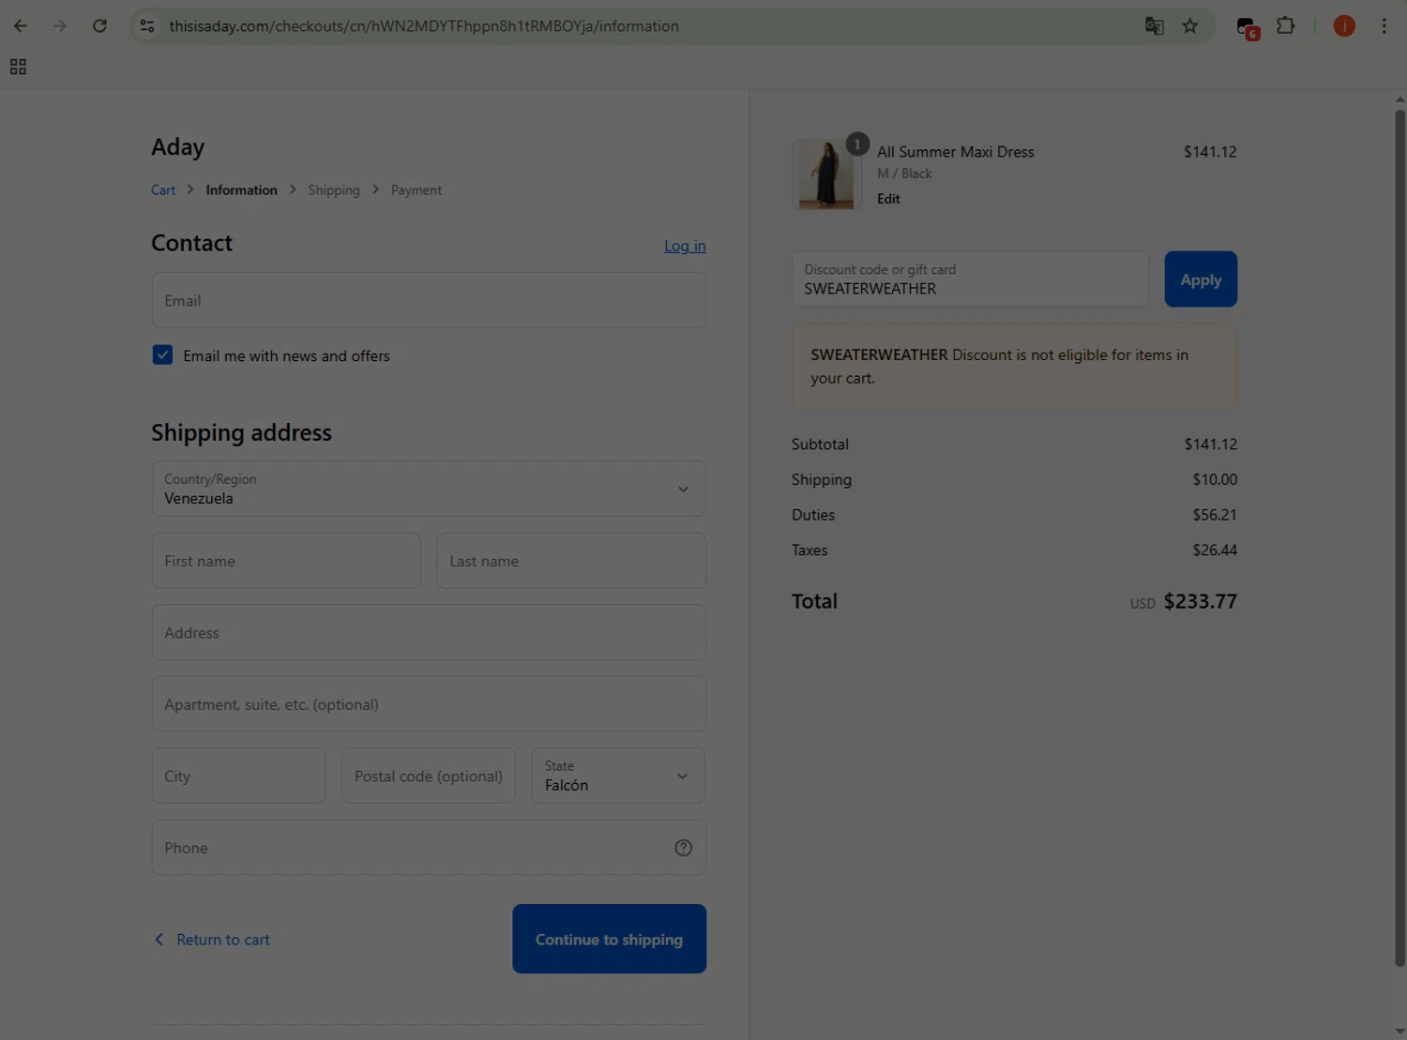Open the Country/Region dropdown
This screenshot has width=1407, height=1040.
[x=429, y=489]
